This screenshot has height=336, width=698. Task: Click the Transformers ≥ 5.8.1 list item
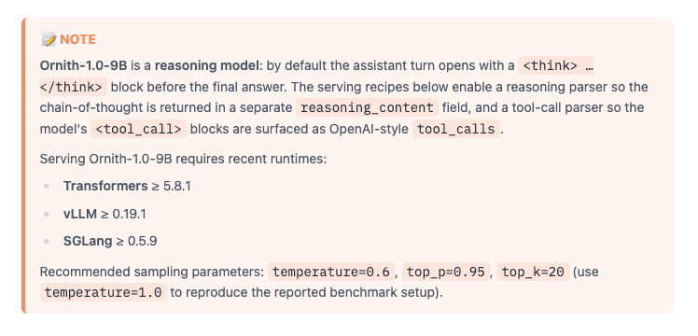tap(127, 186)
